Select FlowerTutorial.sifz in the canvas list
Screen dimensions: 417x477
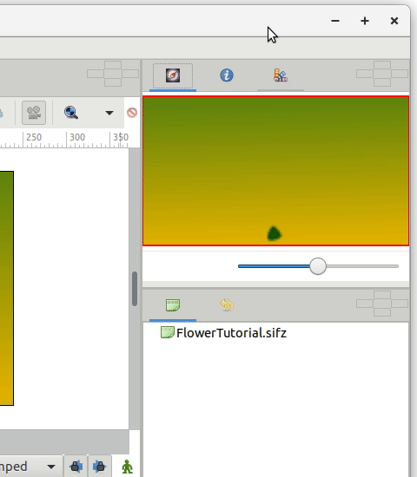click(x=223, y=333)
